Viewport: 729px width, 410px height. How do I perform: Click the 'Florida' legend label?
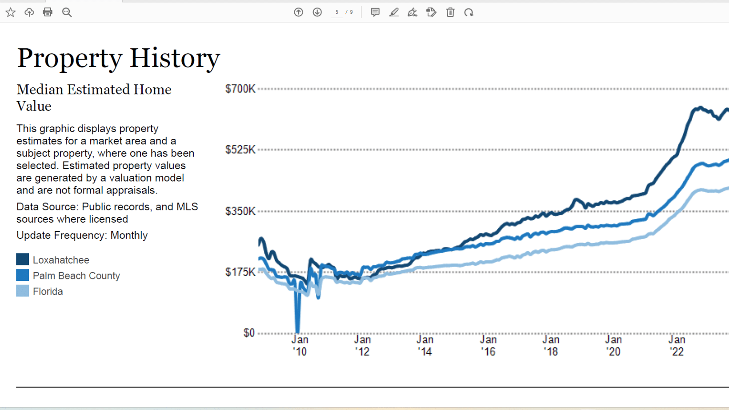tap(48, 292)
